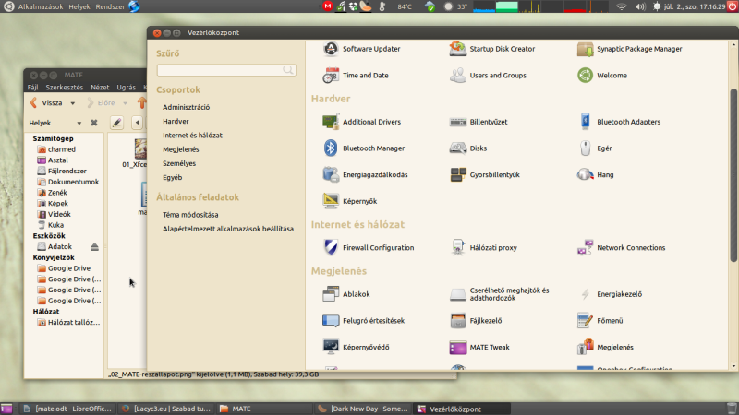739x415 pixels.
Task: Open Képernyők display settings
Action: (x=350, y=201)
